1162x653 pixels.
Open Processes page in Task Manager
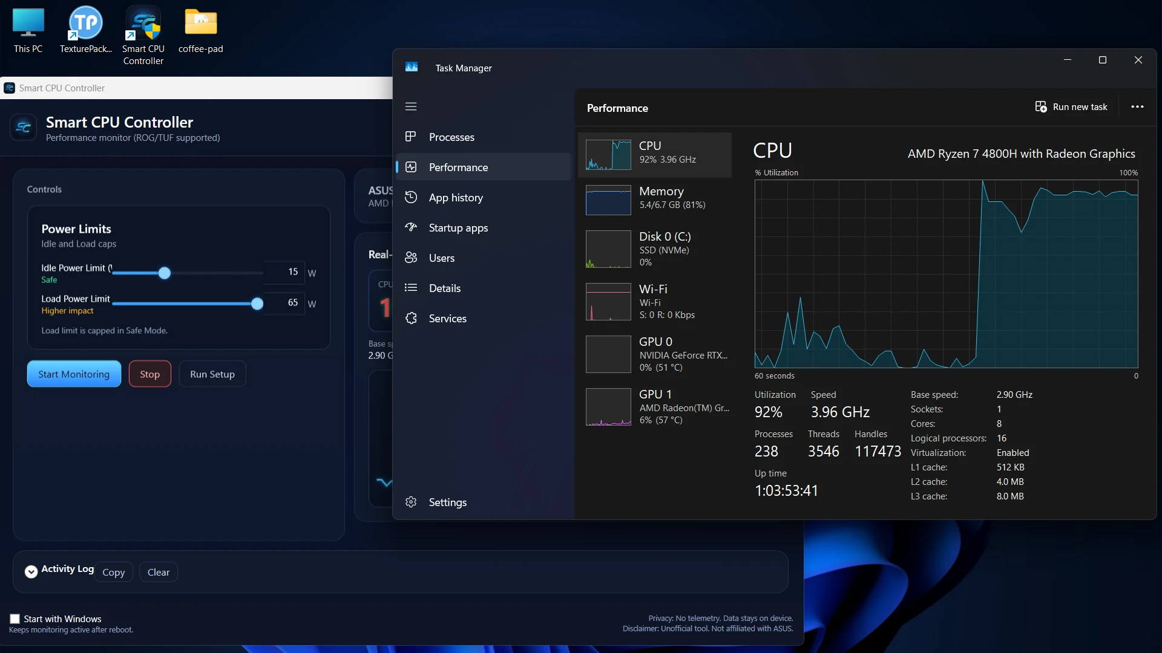[484, 137]
